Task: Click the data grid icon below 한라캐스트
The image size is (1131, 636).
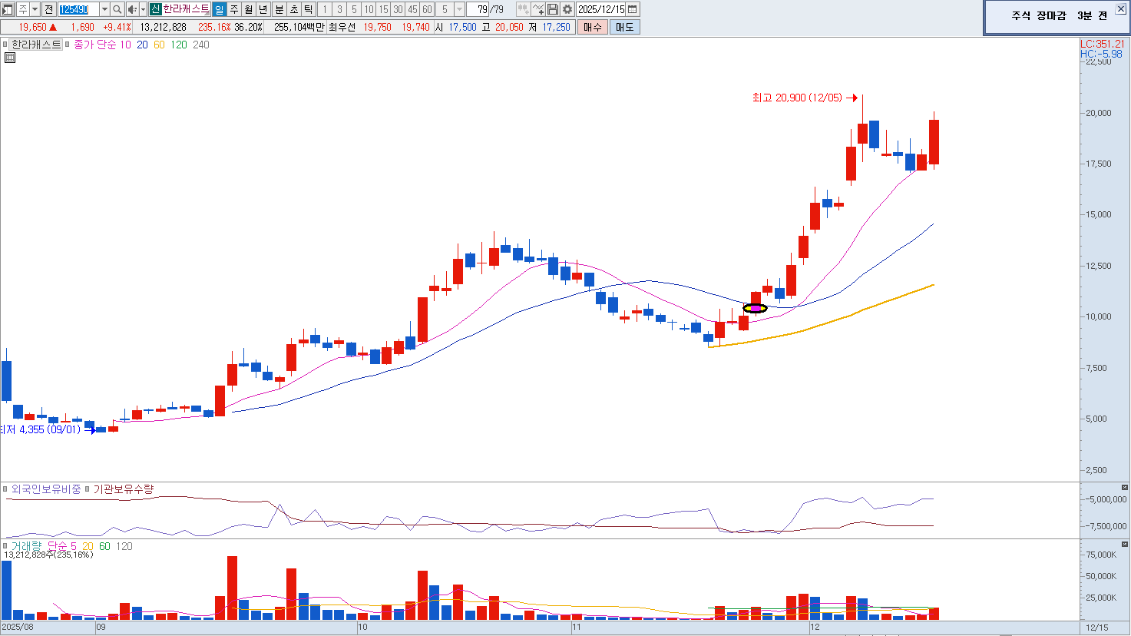Action: 10,58
